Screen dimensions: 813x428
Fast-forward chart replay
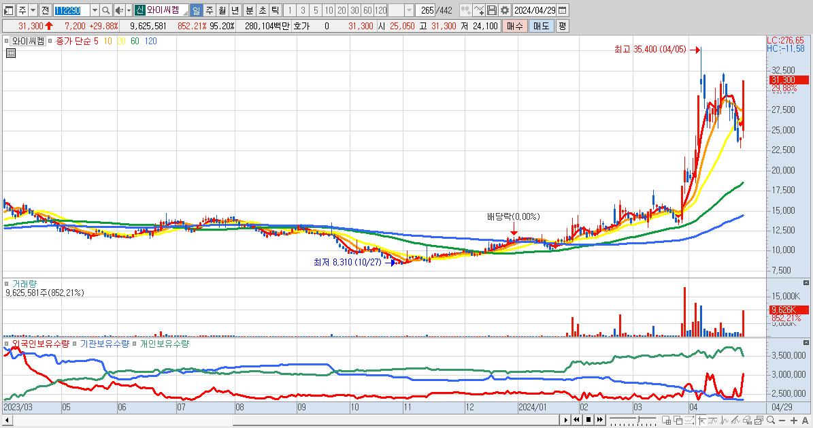(600, 420)
